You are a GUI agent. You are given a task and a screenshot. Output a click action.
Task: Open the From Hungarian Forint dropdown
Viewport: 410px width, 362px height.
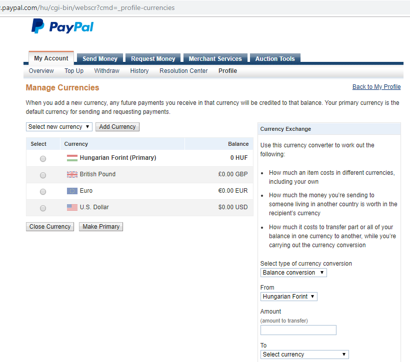(288, 297)
